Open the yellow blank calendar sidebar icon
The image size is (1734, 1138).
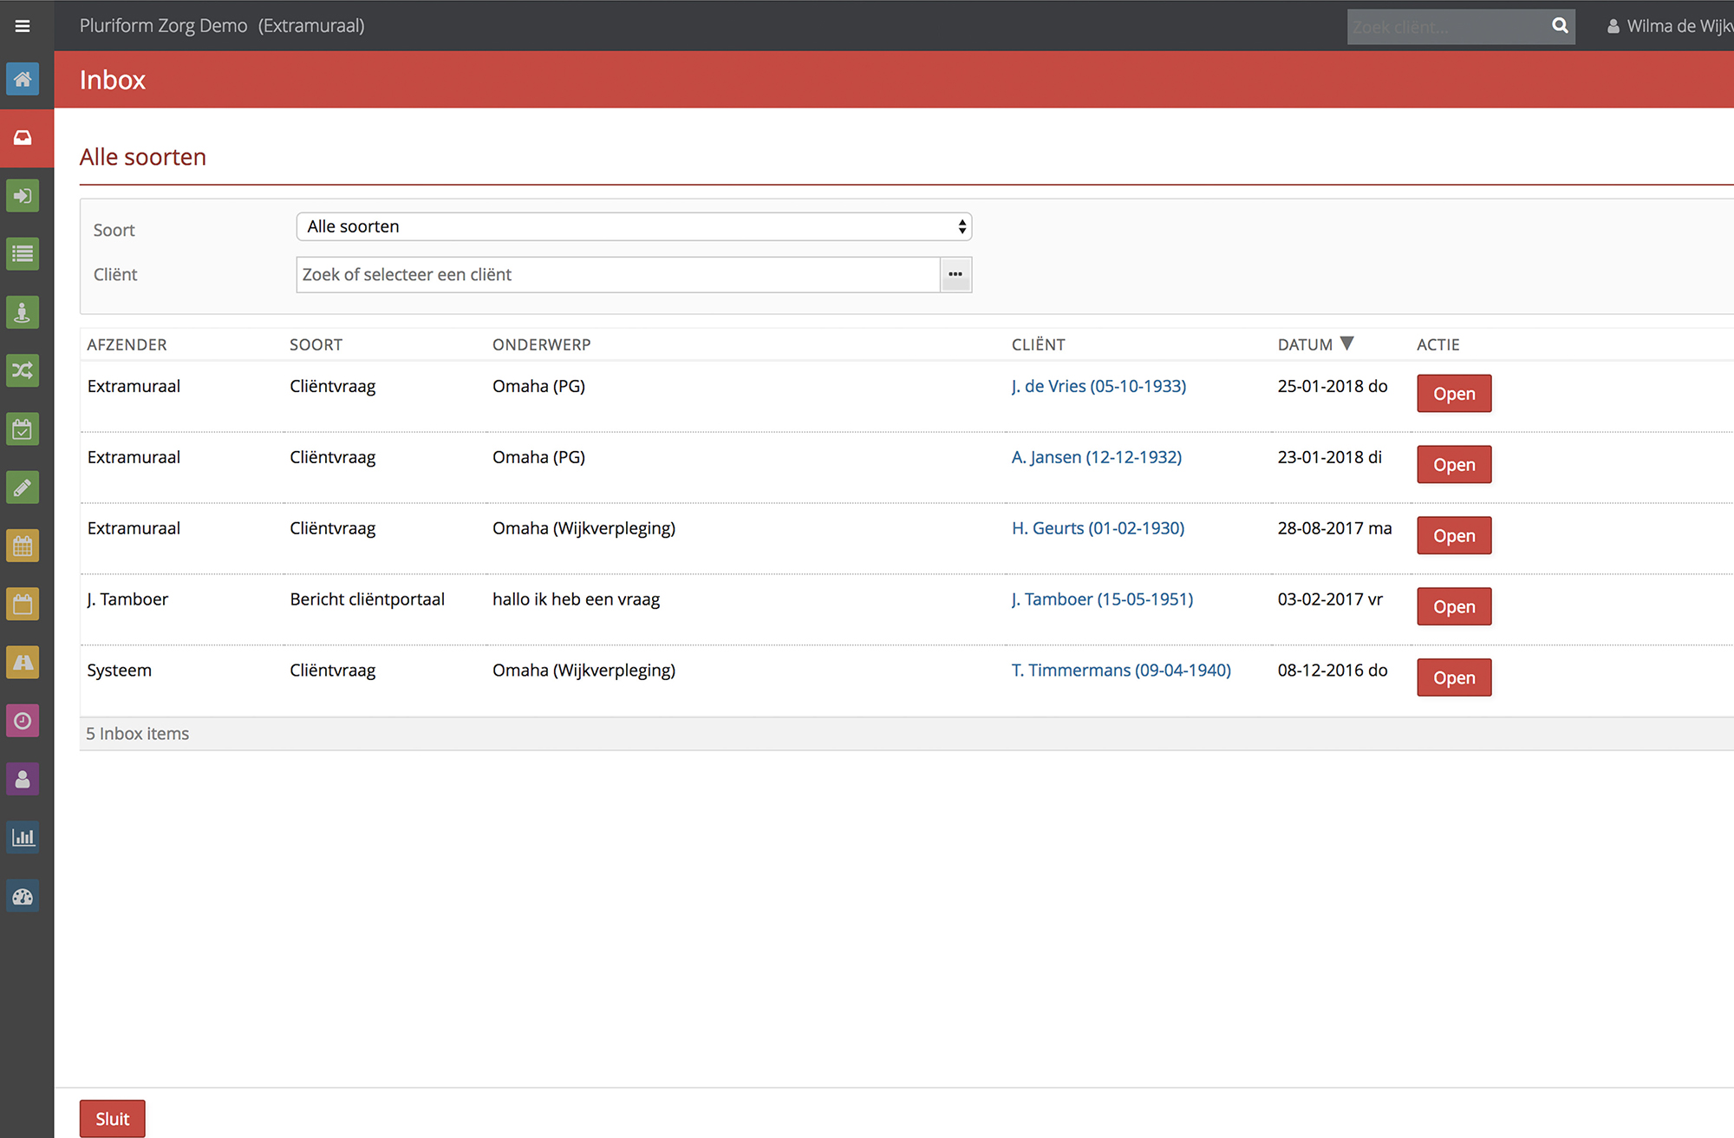[23, 604]
